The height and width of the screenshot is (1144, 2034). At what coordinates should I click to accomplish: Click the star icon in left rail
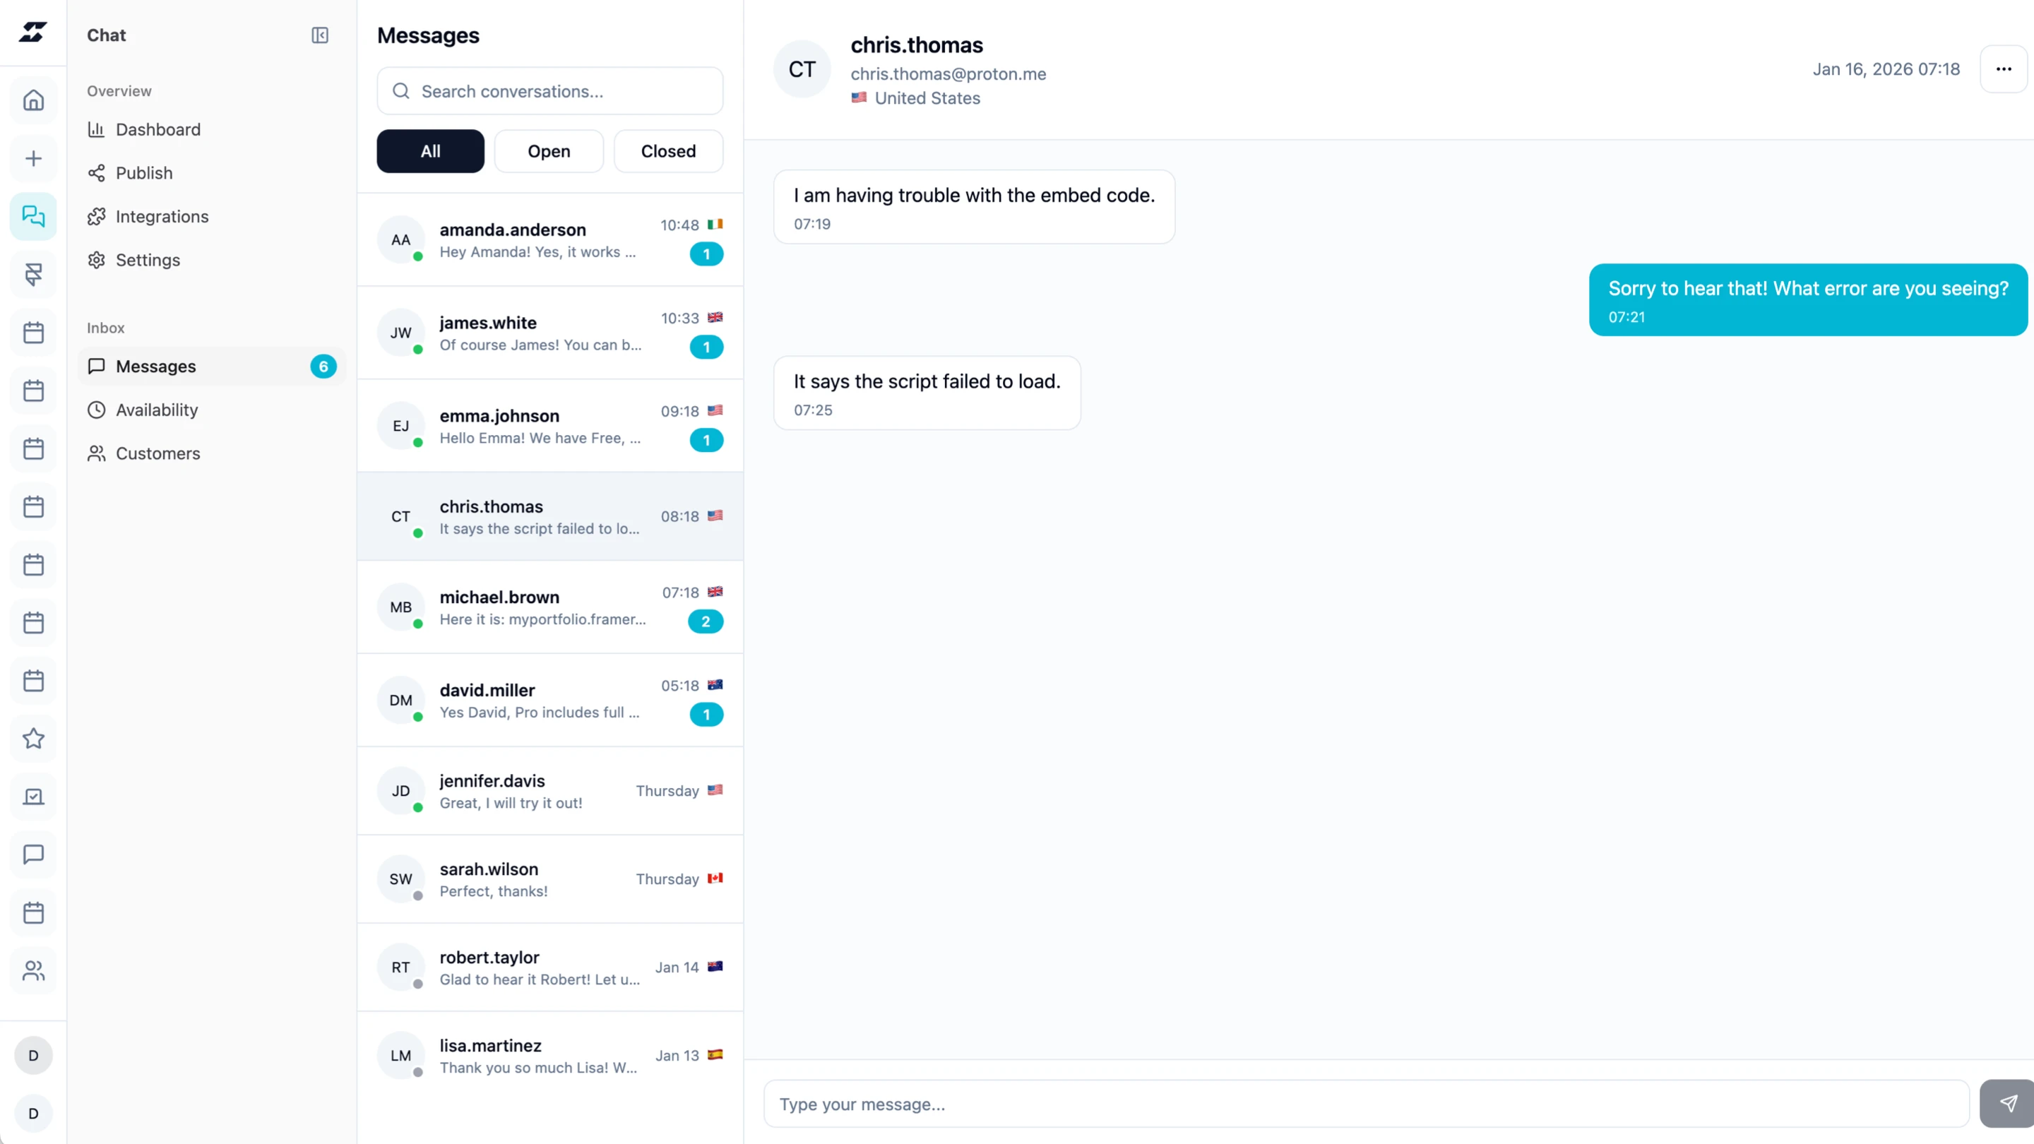point(33,739)
